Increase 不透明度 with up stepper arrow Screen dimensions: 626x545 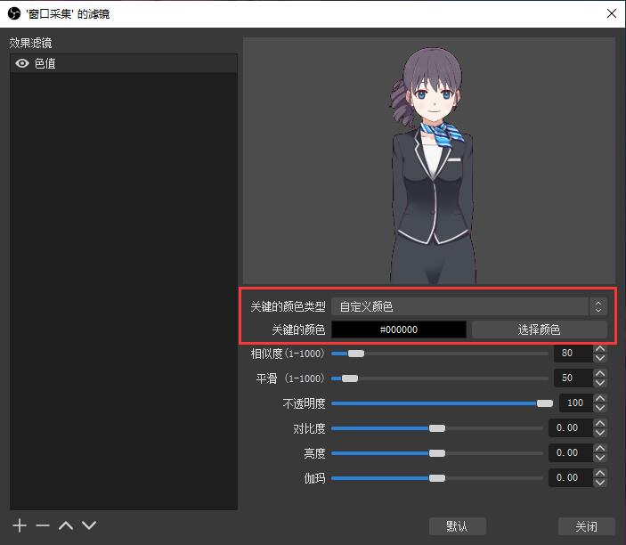[599, 399]
